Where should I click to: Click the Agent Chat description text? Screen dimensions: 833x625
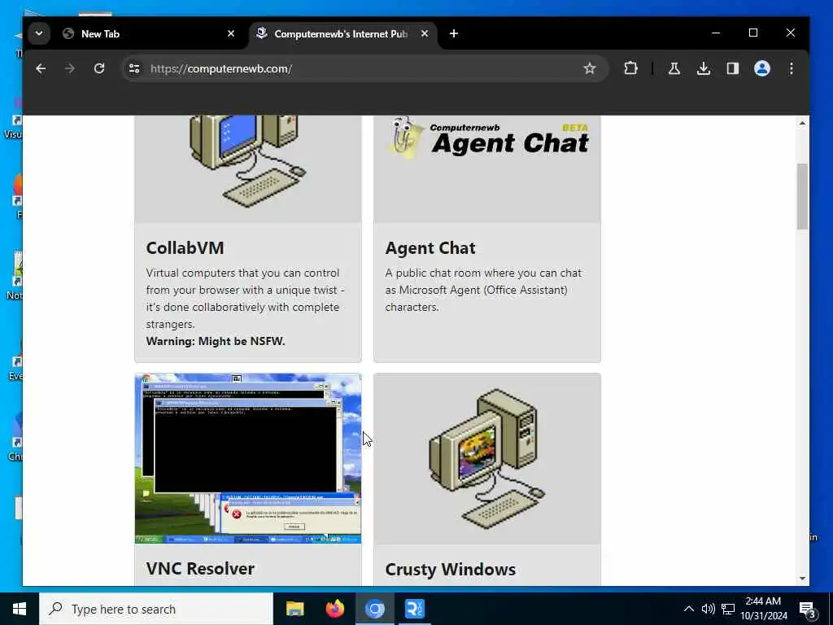tap(483, 290)
